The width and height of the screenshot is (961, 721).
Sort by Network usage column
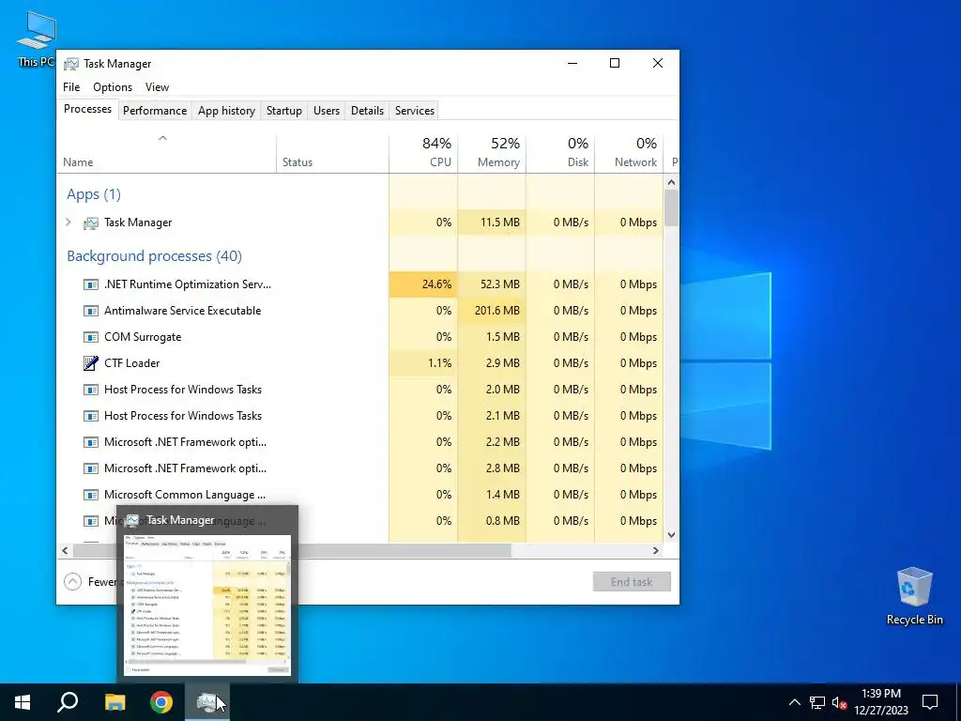pyautogui.click(x=629, y=153)
